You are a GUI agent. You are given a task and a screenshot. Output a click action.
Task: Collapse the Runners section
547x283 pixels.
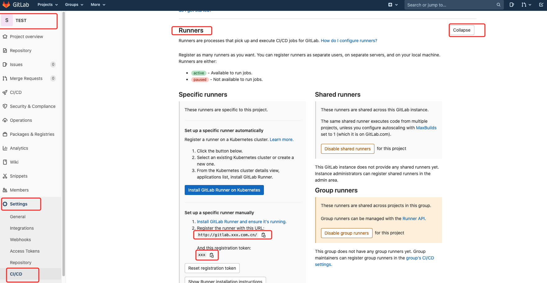pyautogui.click(x=462, y=30)
